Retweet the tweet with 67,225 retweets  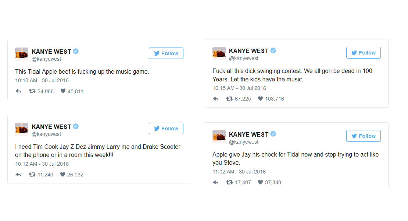(229, 99)
